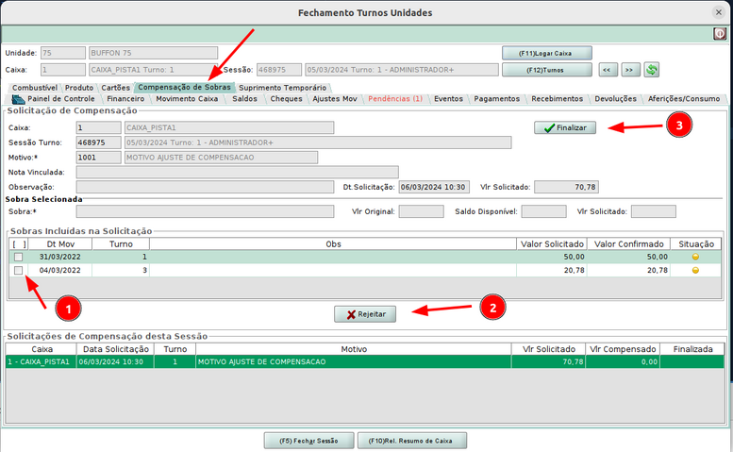Switch to the Pendências (1) tab
This screenshot has height=452, width=733.
395,98
